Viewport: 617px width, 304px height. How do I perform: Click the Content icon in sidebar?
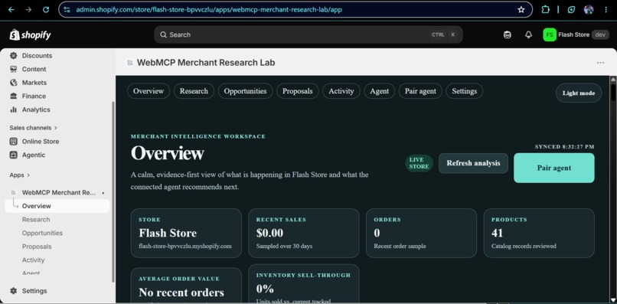[x=13, y=69]
